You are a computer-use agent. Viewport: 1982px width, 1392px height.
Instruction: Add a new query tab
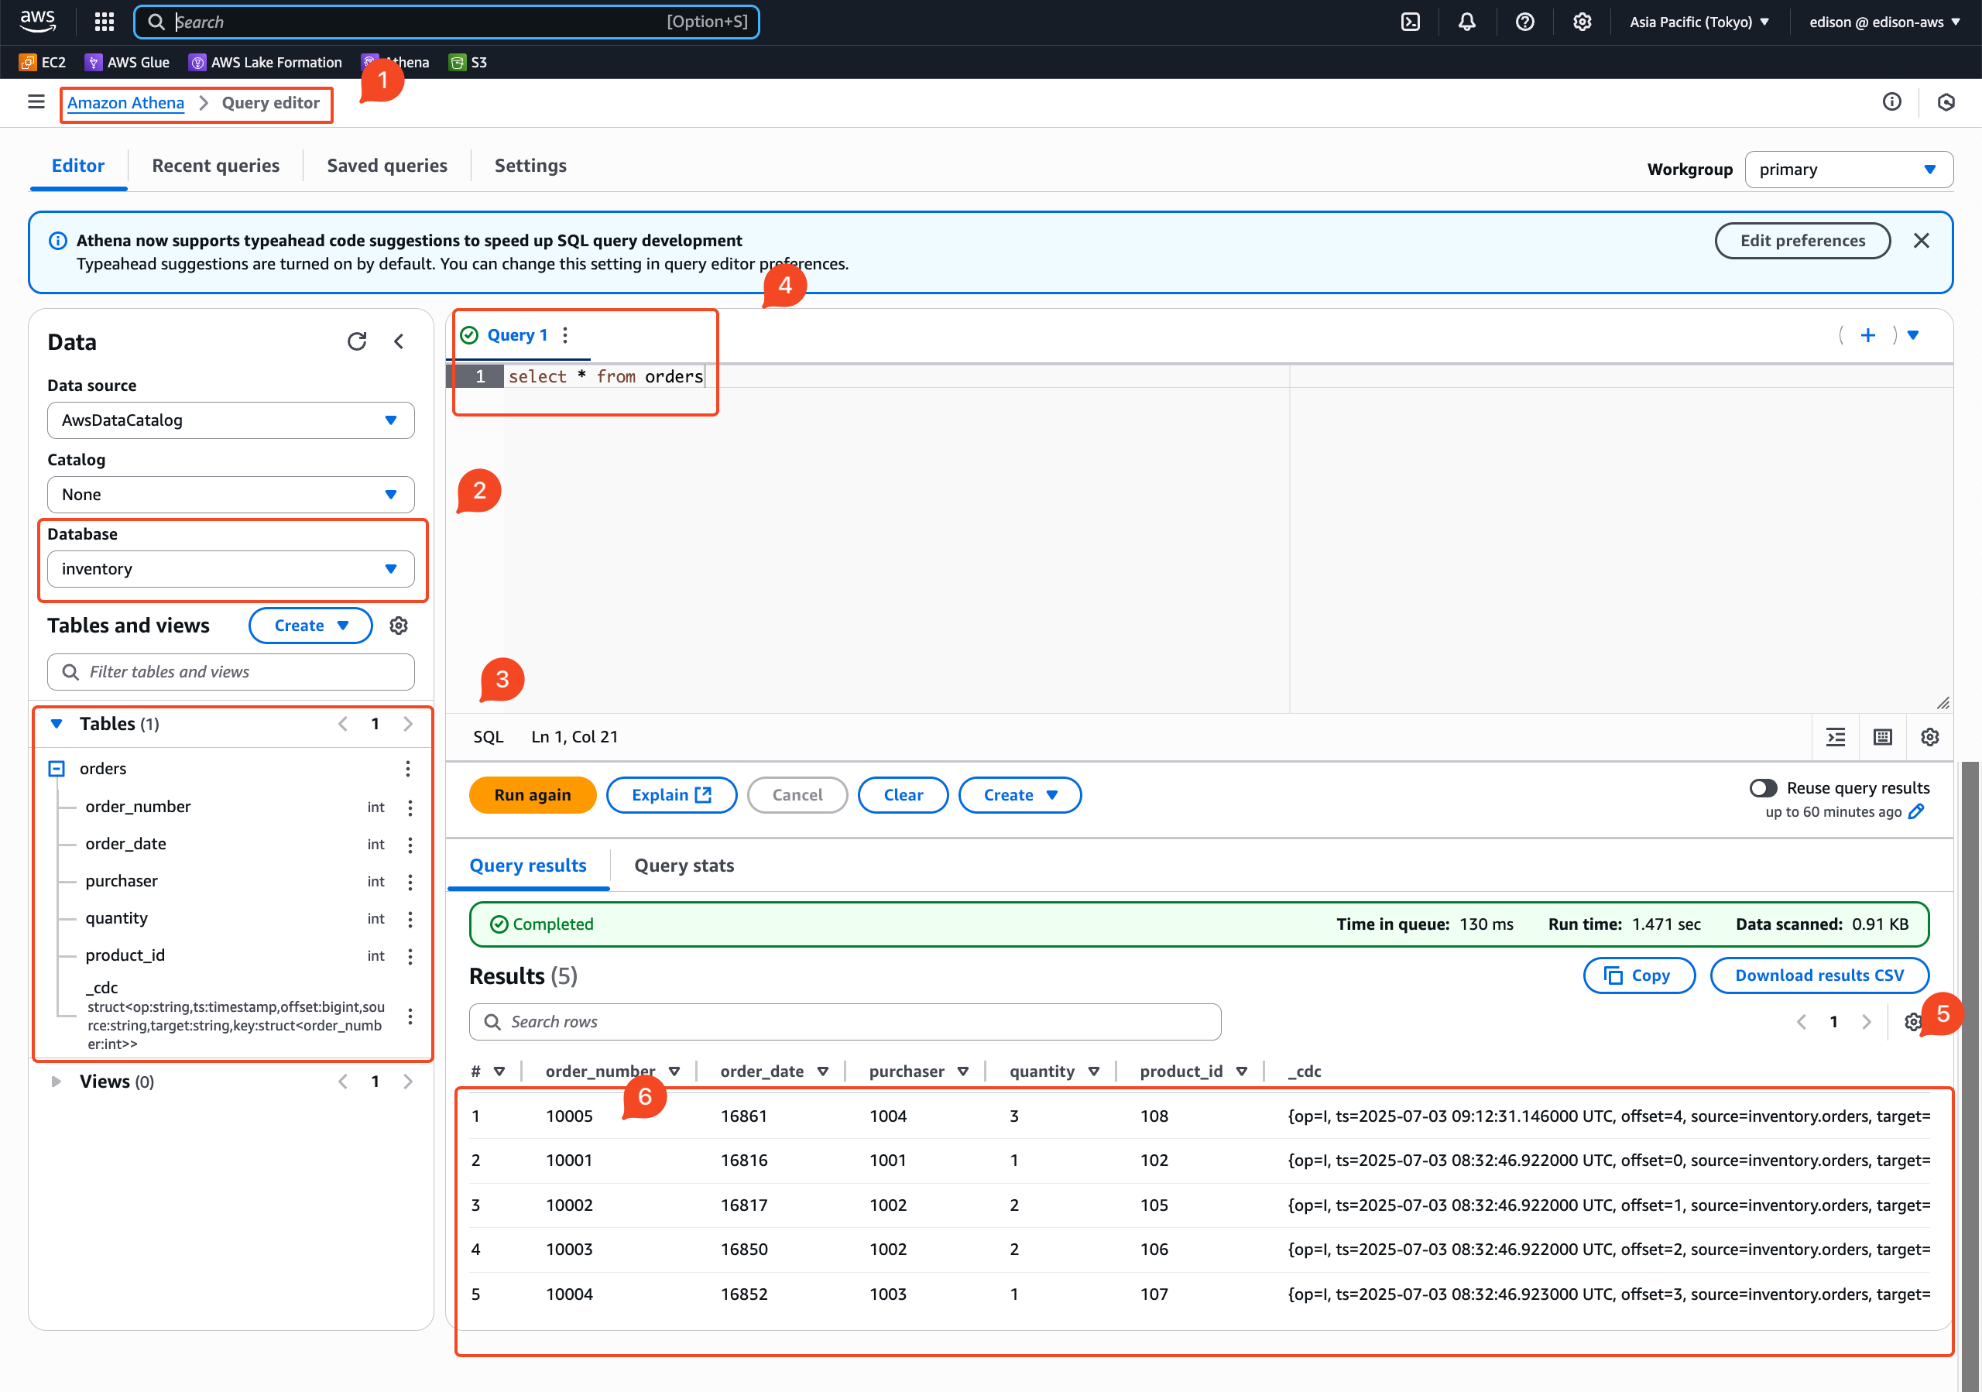coord(1867,335)
